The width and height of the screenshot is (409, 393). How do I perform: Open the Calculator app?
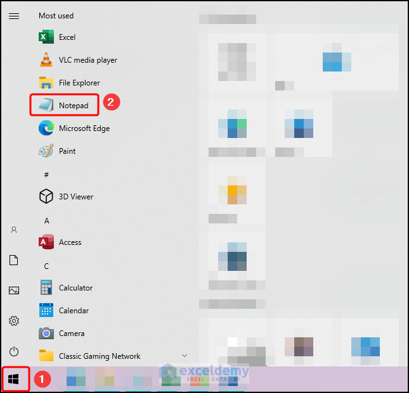pos(66,287)
